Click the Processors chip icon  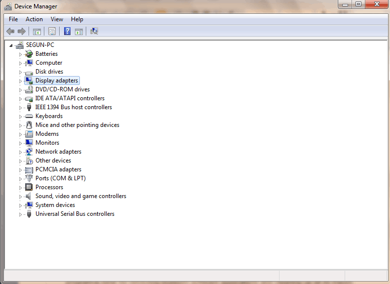29,187
